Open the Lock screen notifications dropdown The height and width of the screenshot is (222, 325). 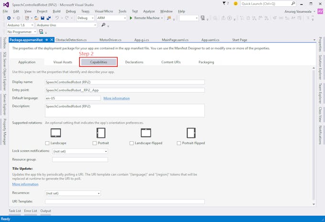(x=80, y=151)
